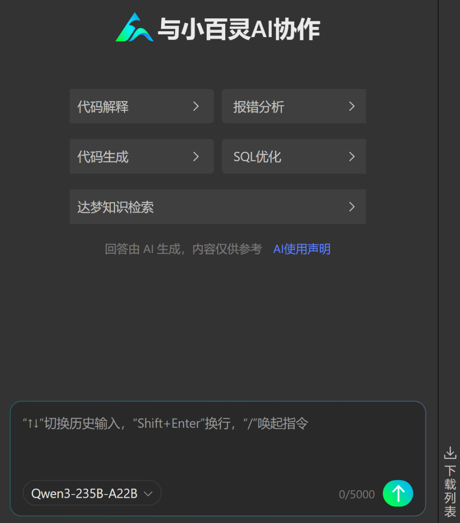Click the 与小百灵AI协作 heading text
This screenshot has width=460, height=523.
pos(239,29)
